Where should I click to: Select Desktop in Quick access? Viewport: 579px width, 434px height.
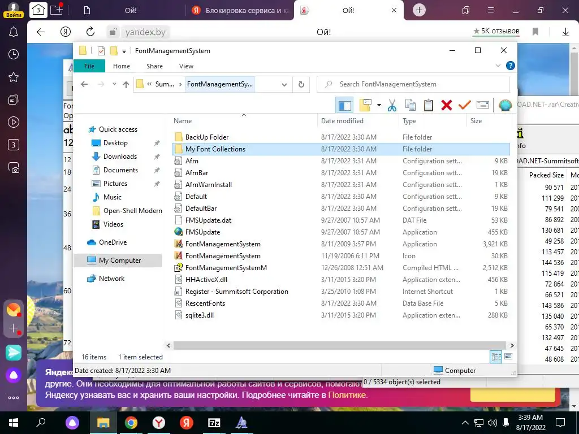[115, 143]
